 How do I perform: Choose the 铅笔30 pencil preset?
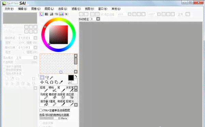pos(70,103)
